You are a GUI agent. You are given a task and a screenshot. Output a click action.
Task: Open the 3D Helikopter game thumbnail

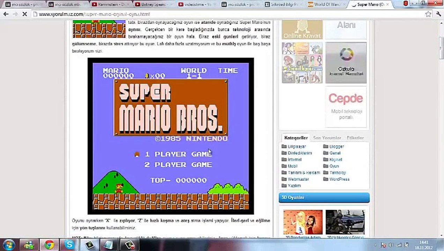(345, 222)
